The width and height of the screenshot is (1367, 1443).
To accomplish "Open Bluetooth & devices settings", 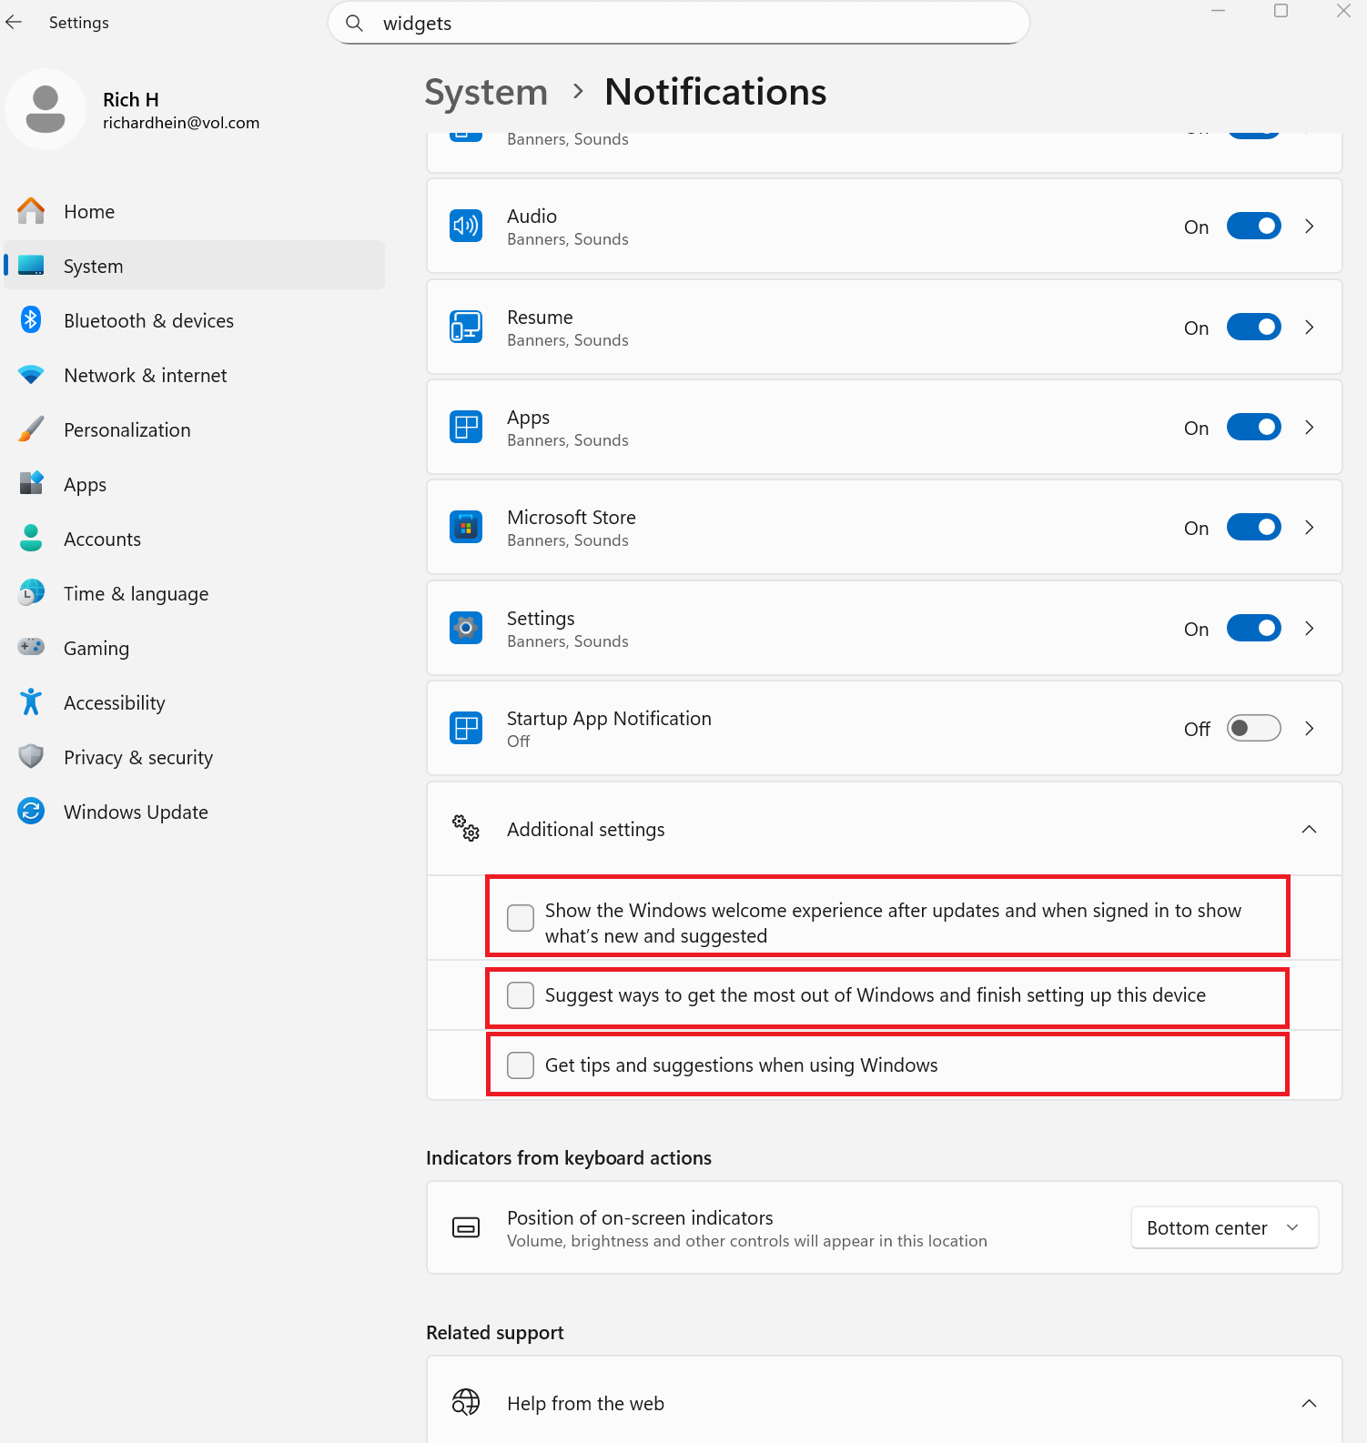I will pyautogui.click(x=195, y=320).
